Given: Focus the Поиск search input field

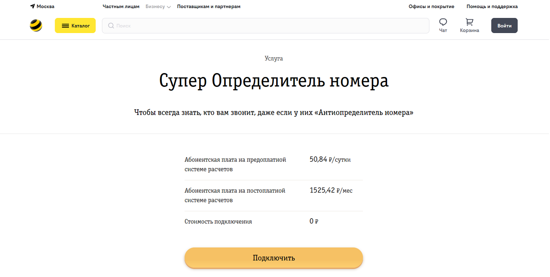Looking at the screenshot, I should [265, 26].
